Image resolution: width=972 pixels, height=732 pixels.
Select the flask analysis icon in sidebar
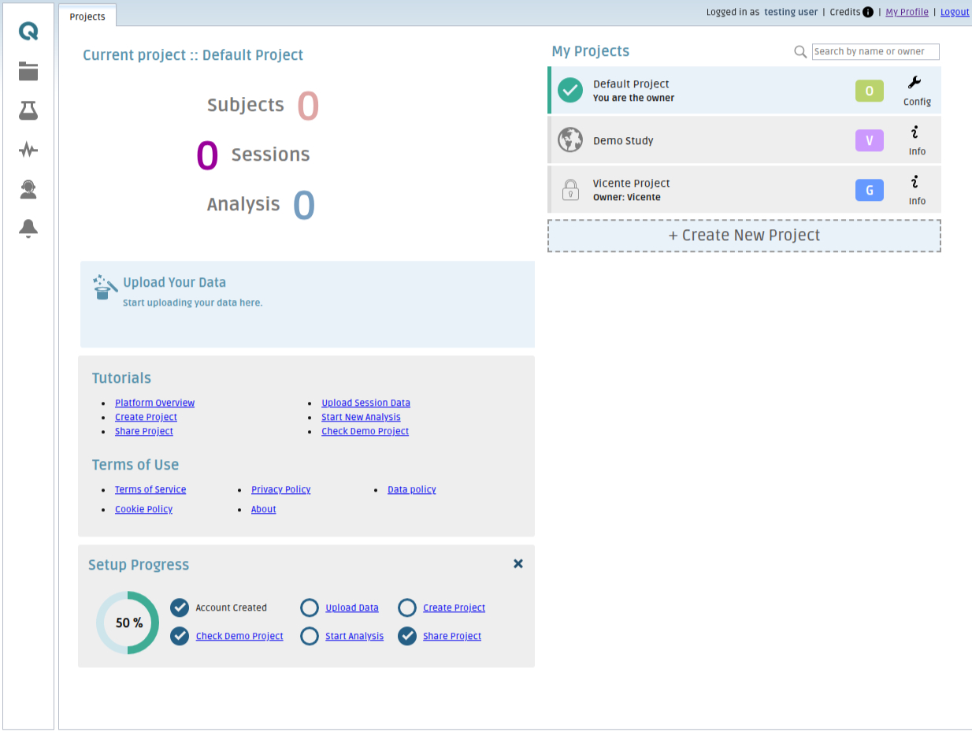pos(28,111)
